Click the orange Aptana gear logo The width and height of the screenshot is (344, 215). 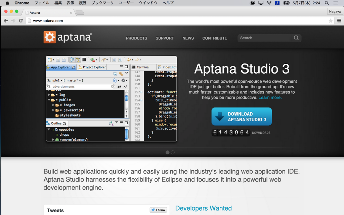[x=50, y=37]
